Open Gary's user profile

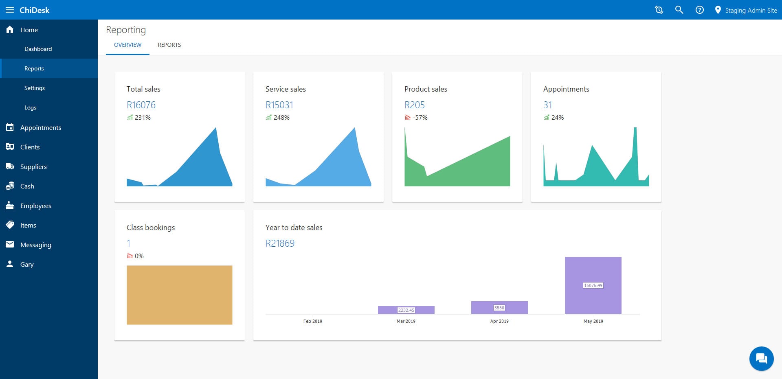tap(27, 264)
